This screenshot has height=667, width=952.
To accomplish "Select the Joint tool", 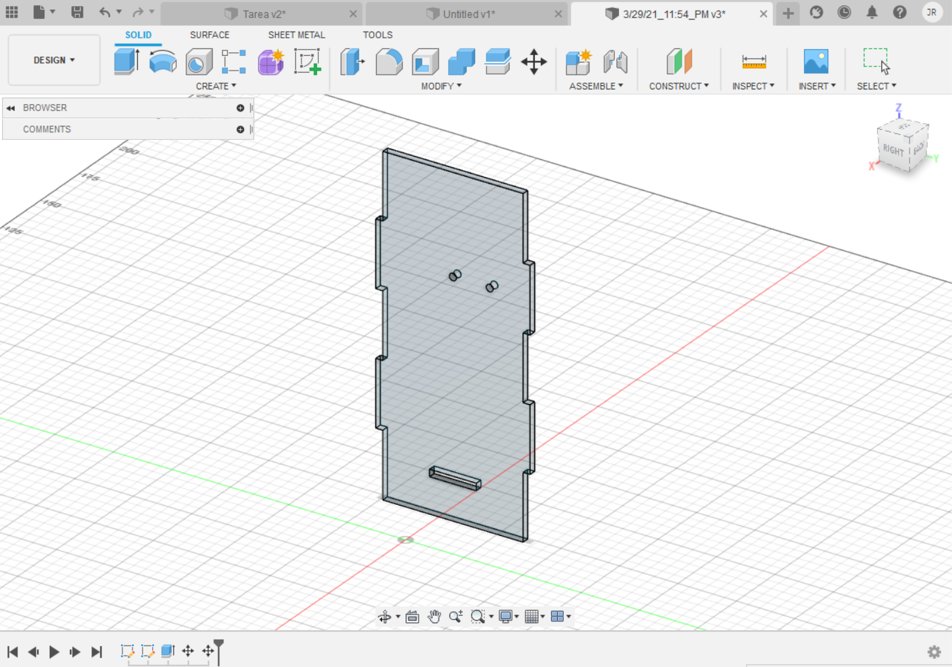I will click(615, 61).
